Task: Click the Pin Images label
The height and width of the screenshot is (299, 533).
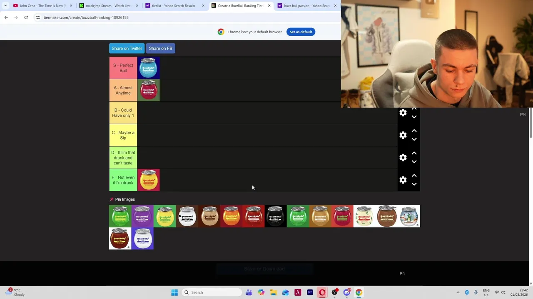Action: tap(125, 199)
